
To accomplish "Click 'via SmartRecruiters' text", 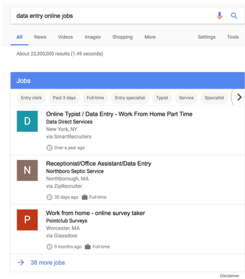I will 69,137.
